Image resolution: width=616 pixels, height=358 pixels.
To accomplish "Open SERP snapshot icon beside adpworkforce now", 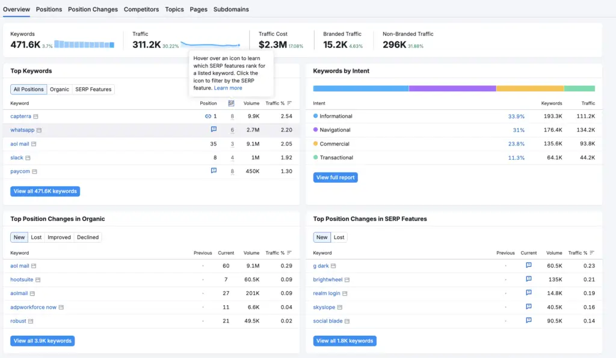I will tap(61, 308).
